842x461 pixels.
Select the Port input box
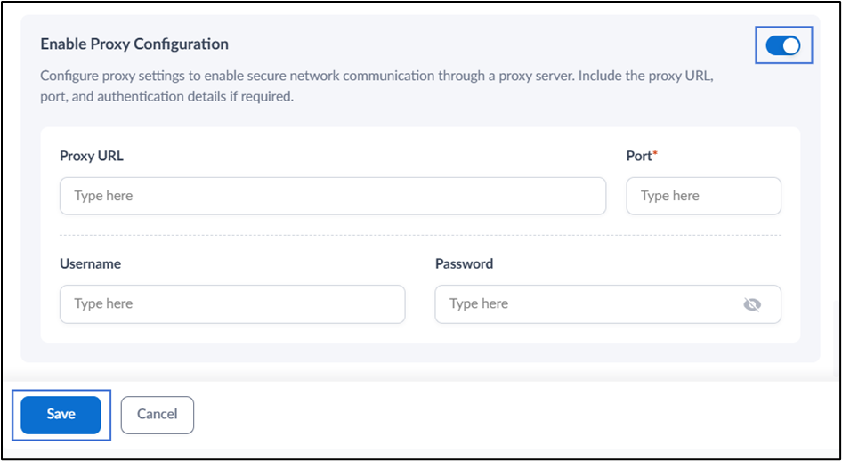703,196
